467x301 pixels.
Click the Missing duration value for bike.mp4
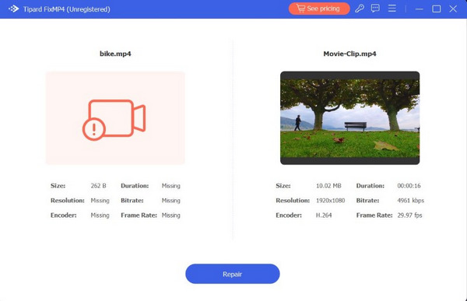pos(171,186)
